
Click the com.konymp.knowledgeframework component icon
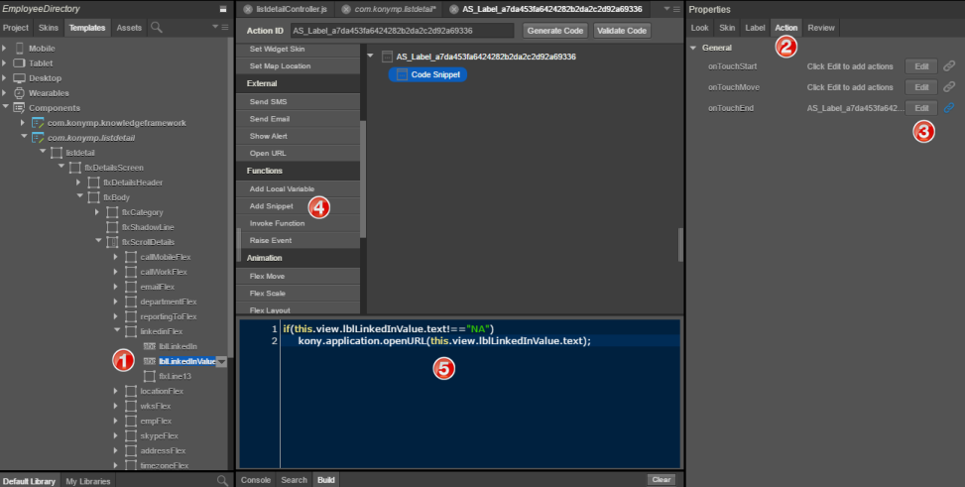(38, 123)
